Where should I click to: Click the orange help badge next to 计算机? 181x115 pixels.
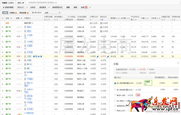coord(16,13)
